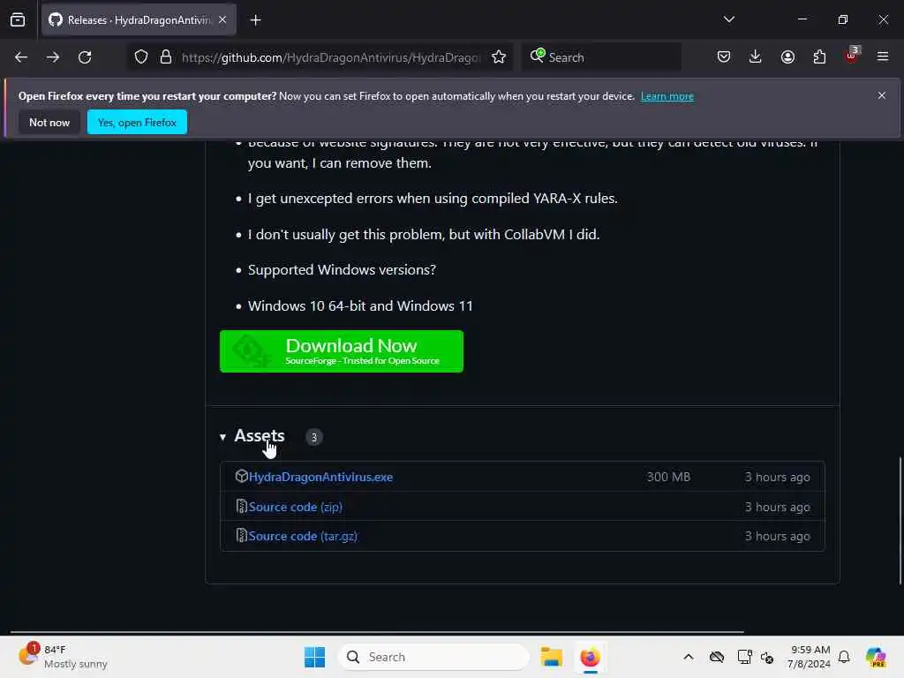The height and width of the screenshot is (678, 904).
Task: Click the package icon beside HydraDragonAntivirus.exe
Action: (242, 476)
